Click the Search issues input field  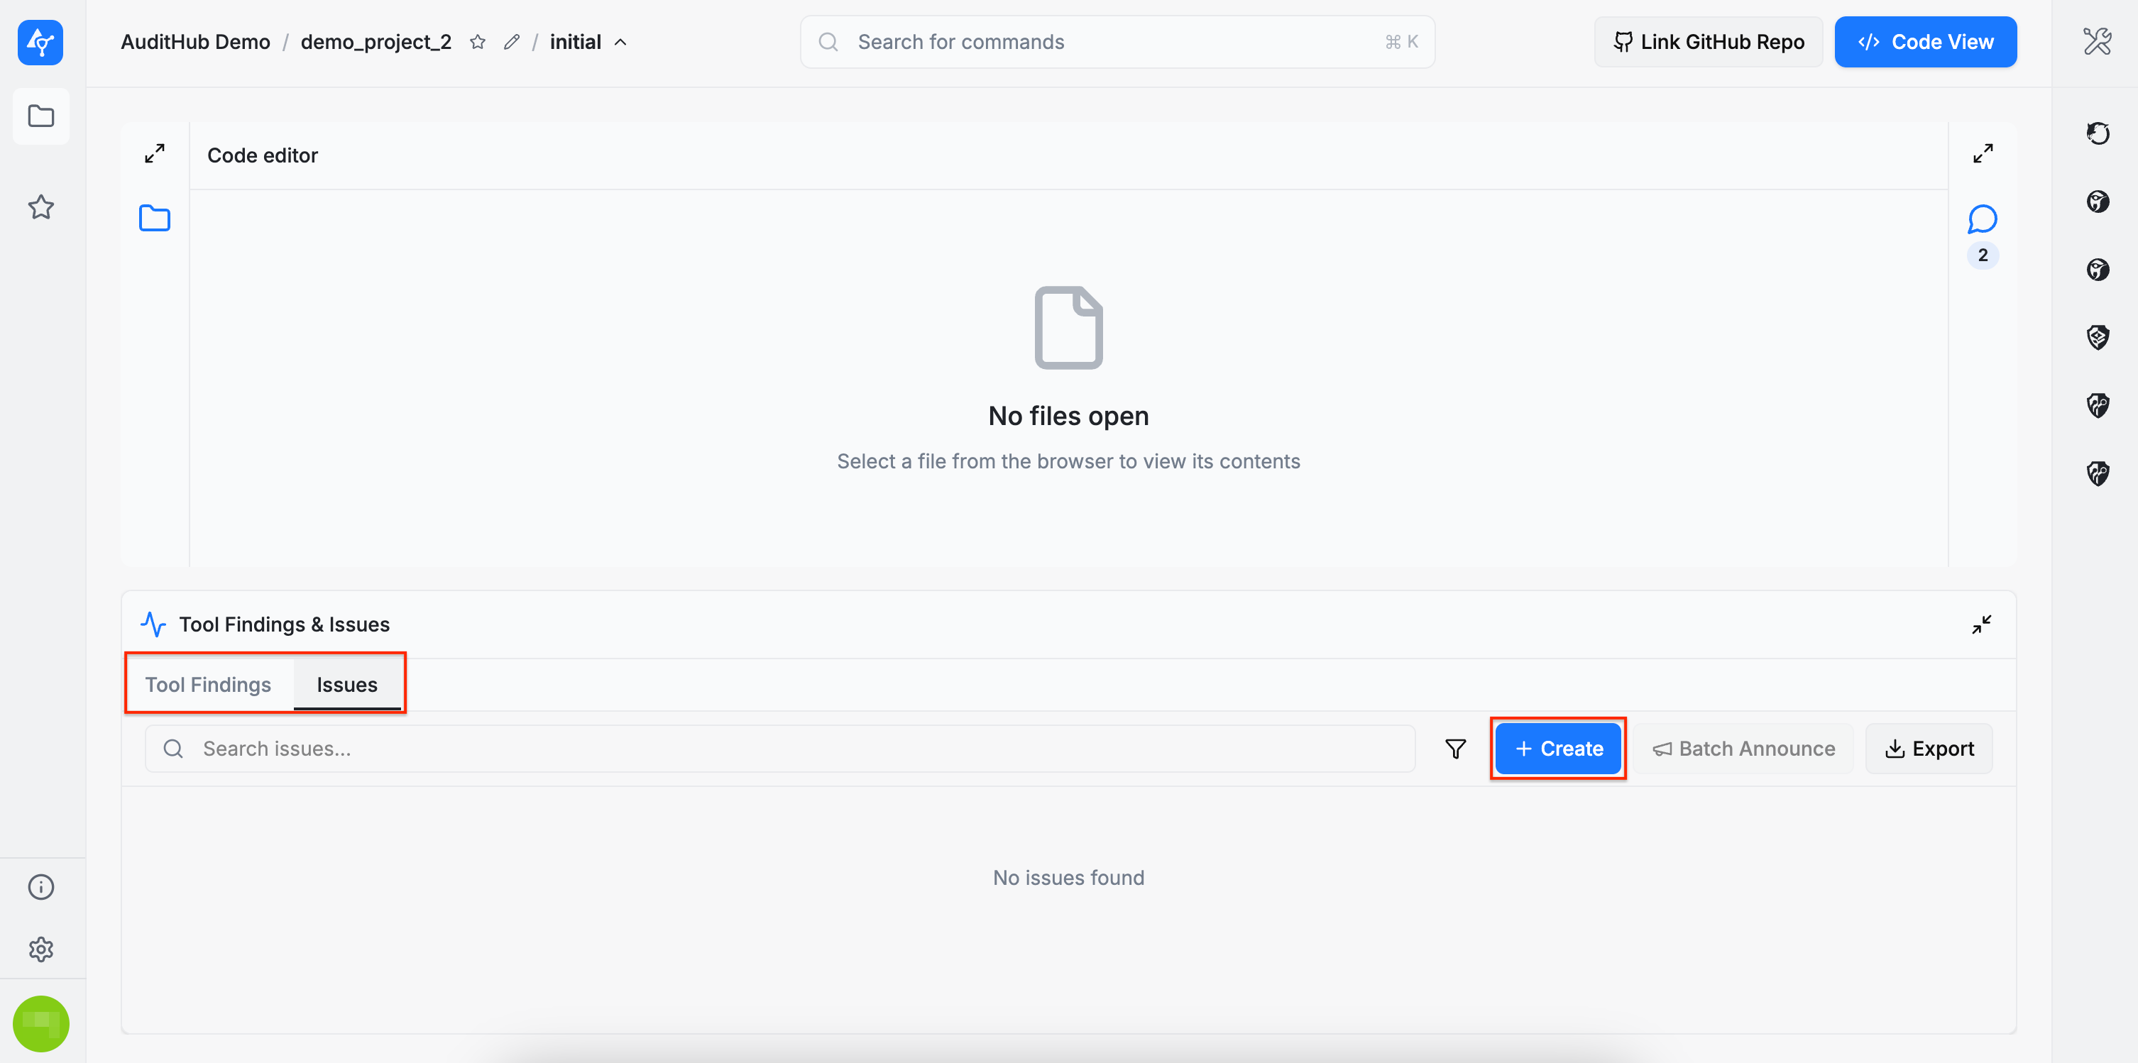click(780, 749)
